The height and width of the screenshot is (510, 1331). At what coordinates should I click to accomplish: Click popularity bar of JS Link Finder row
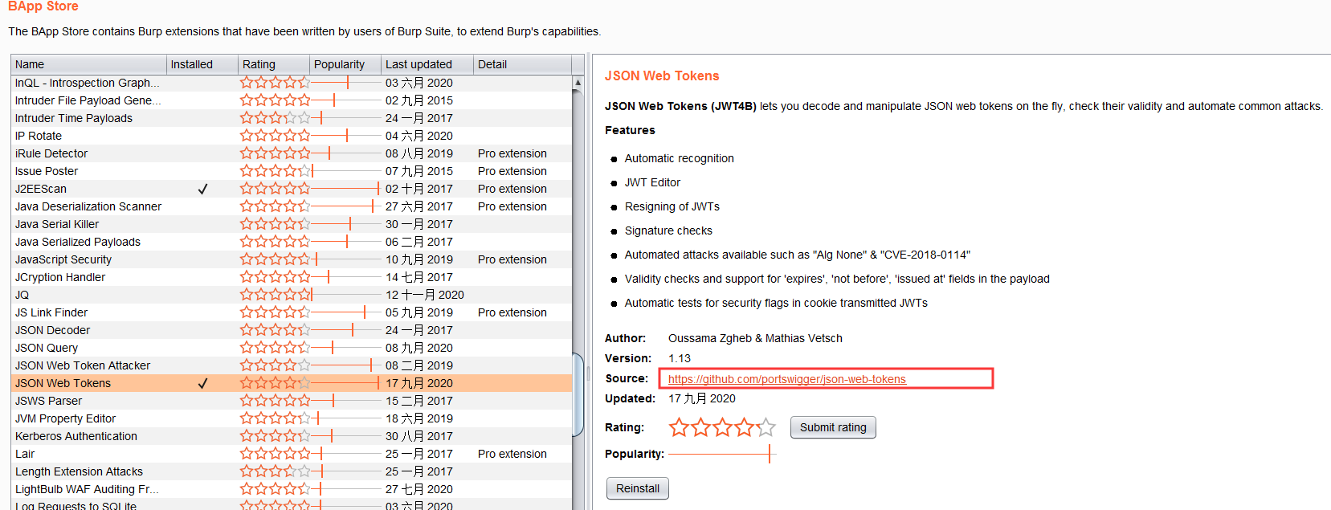[345, 312]
